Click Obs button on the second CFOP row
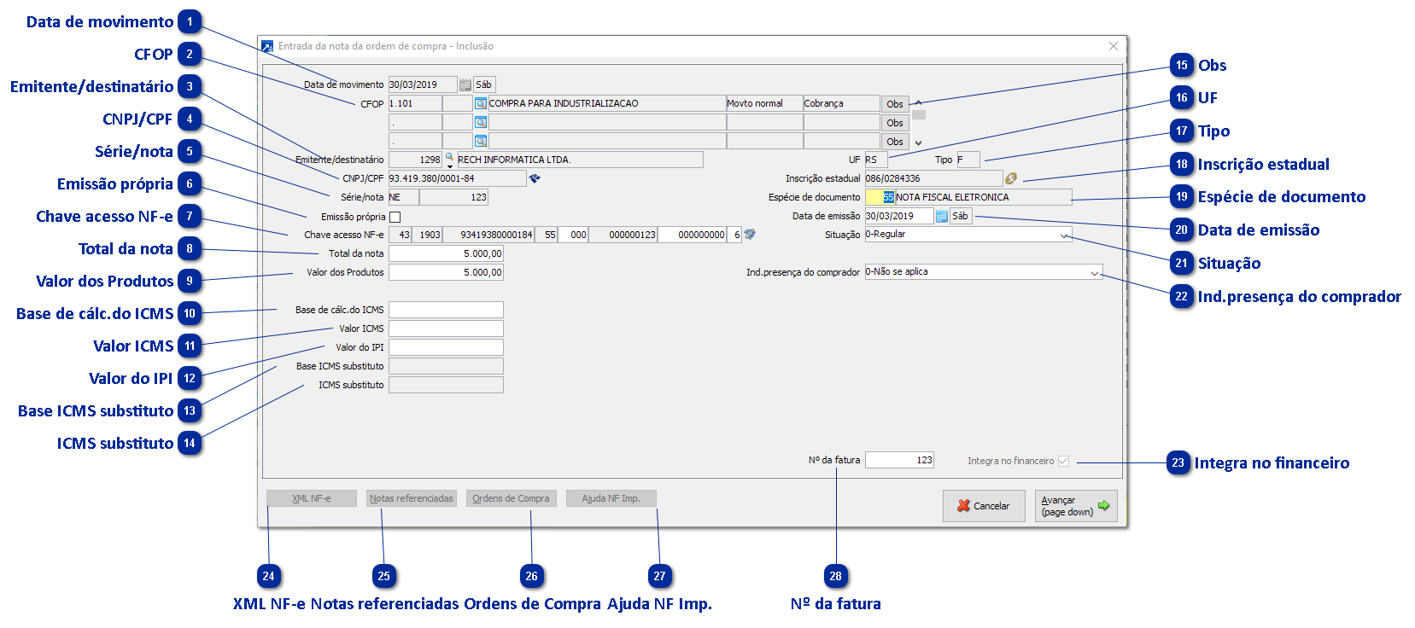The image size is (1415, 628). click(895, 123)
